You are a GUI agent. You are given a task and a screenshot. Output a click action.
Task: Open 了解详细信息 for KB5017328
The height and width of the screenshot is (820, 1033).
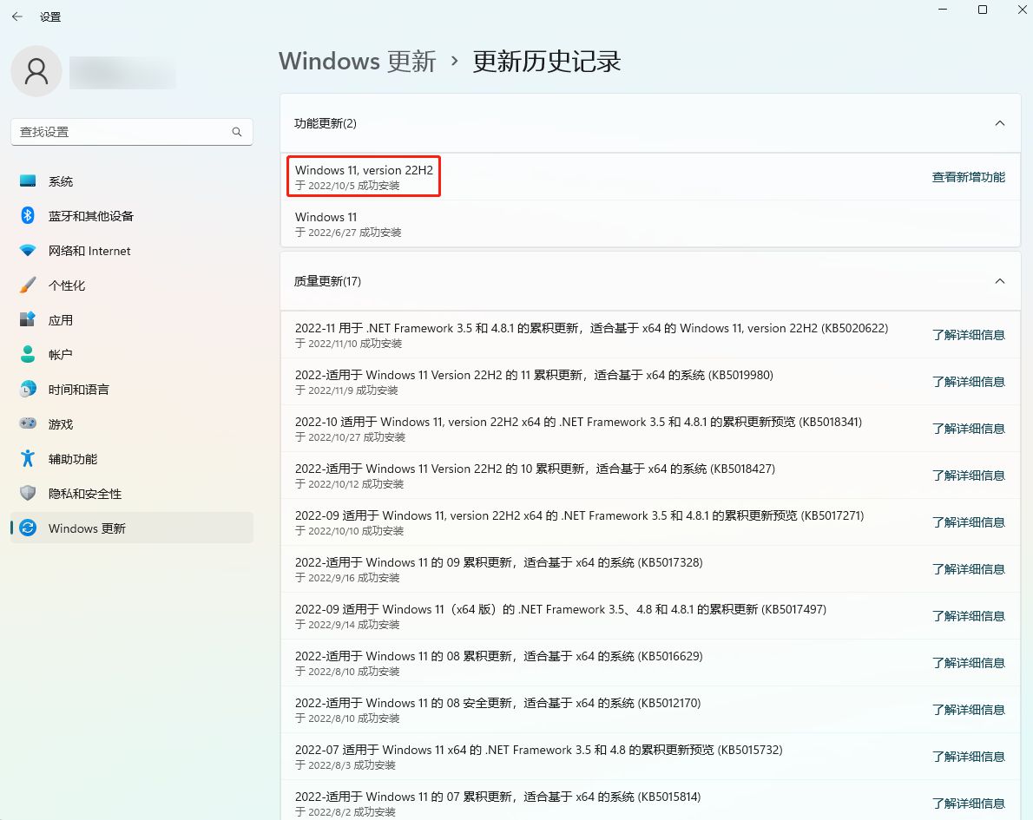pyautogui.click(x=969, y=568)
